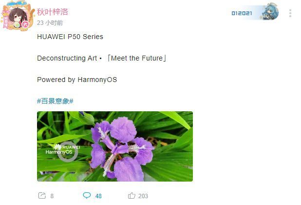Open post via 23 小时前 timestamp
This screenshot has width=301, height=205.
tap(50, 23)
